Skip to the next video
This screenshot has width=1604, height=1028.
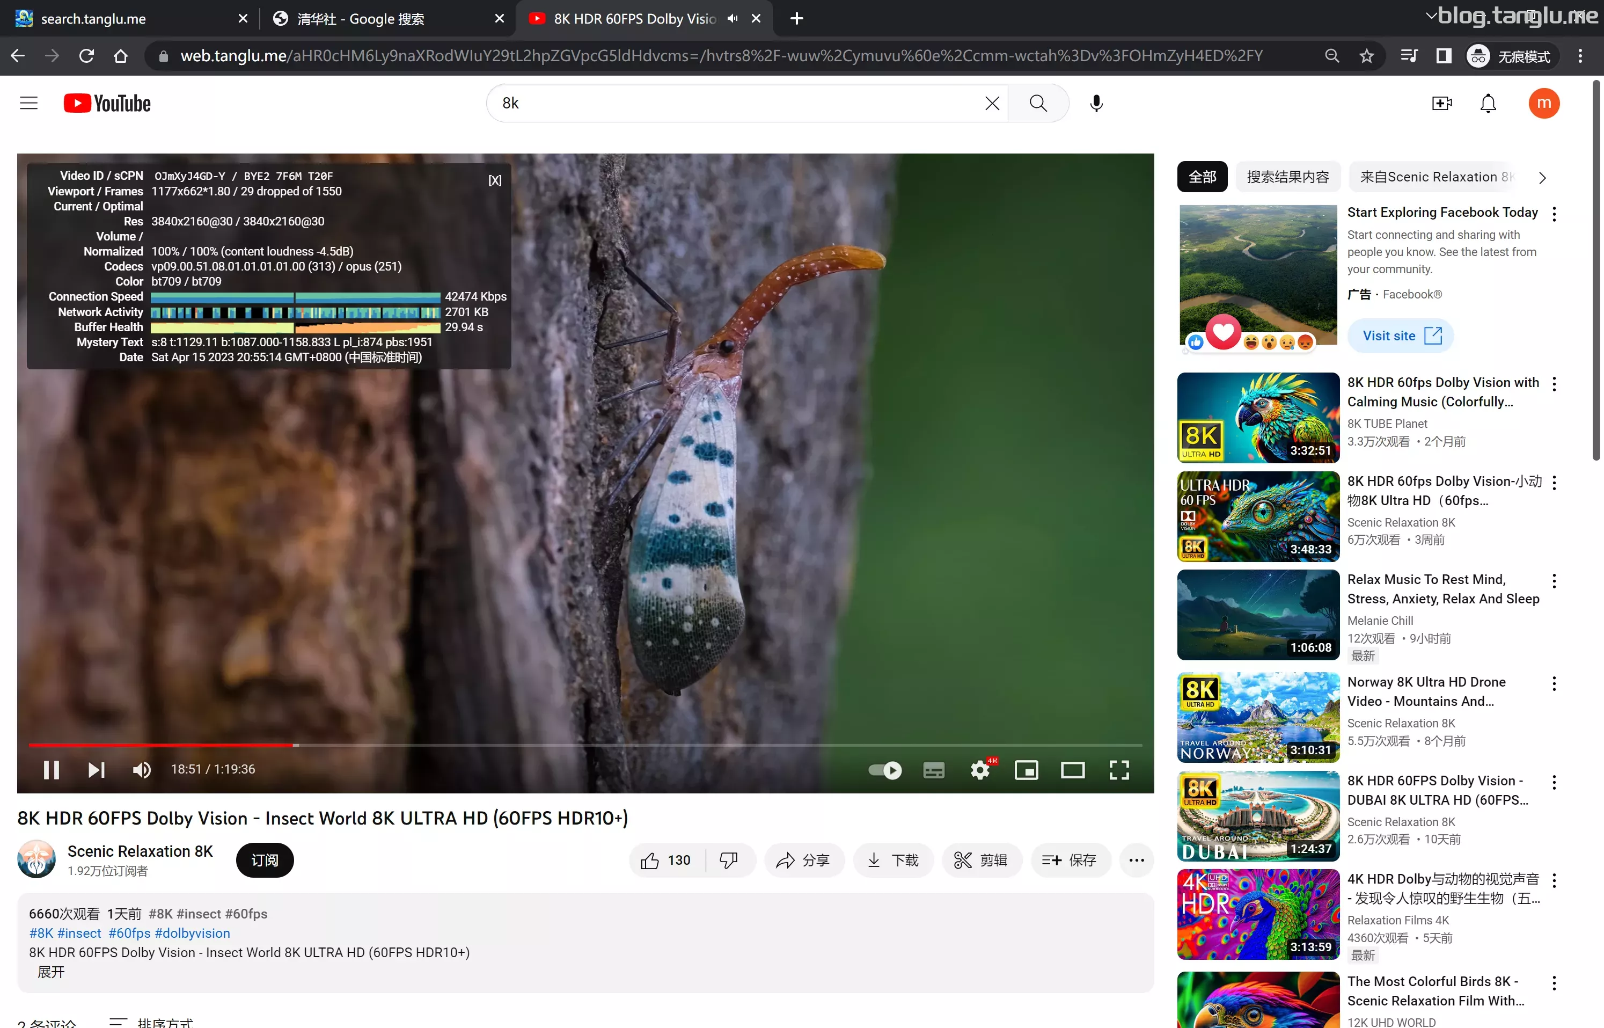click(x=96, y=770)
